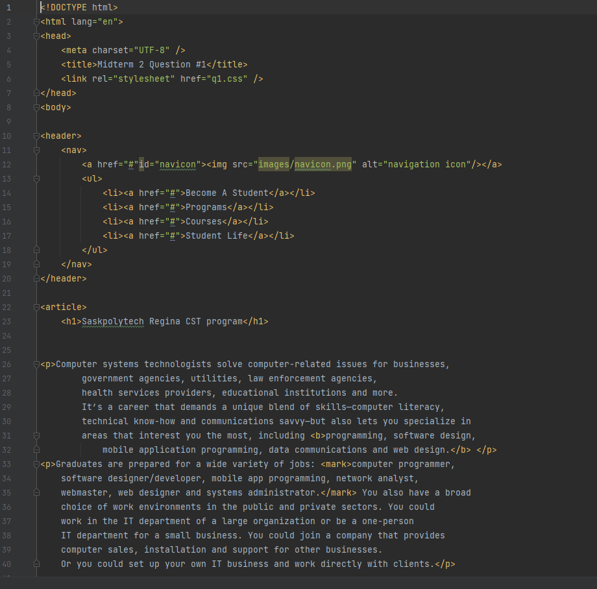Click the fold end marker beside </head>
The image size is (597, 589).
point(36,93)
